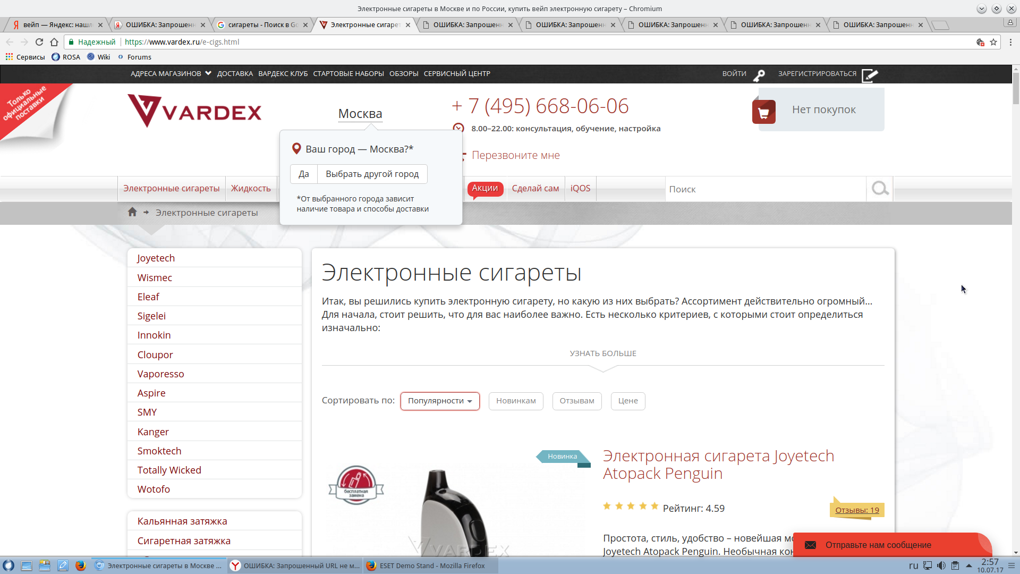
Task: Open Chromium menu three-dots icon
Action: (x=1010, y=42)
